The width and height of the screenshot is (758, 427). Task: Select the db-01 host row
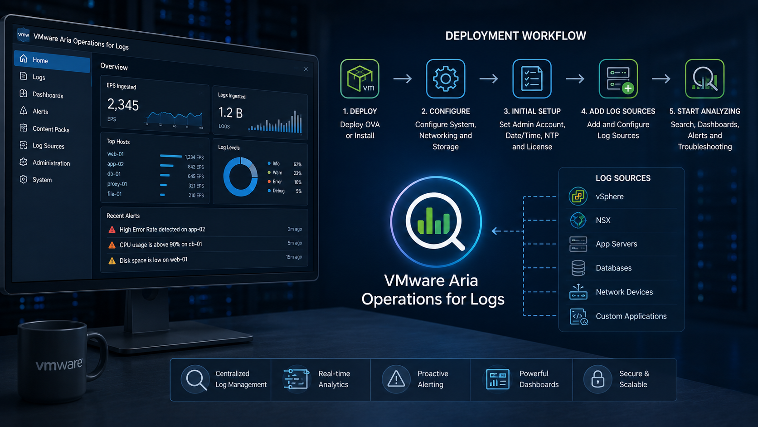[x=155, y=175]
